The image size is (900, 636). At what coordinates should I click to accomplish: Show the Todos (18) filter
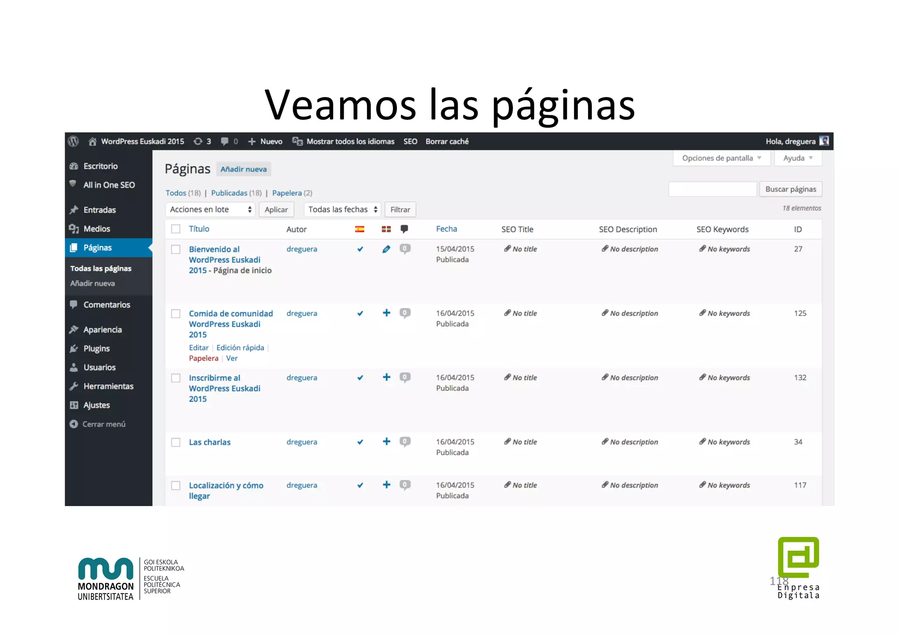183,193
